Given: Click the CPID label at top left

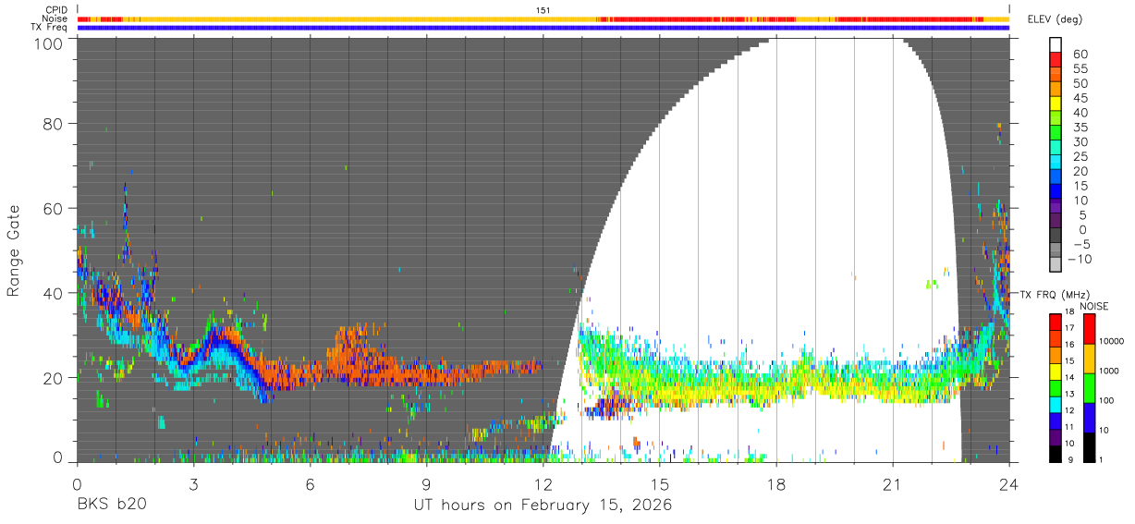Looking at the screenshot, I should click(x=57, y=9).
